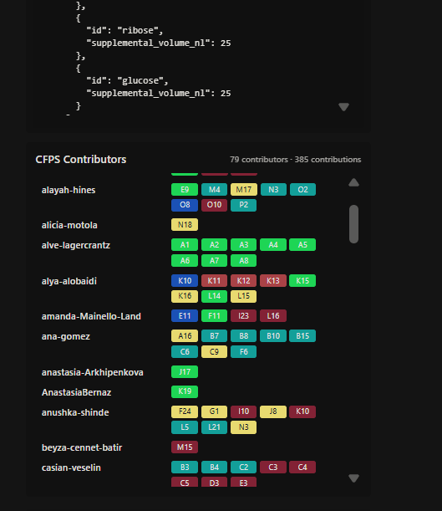Click the scroll-up arrow in the contributors list
442x511 pixels.
click(x=353, y=182)
